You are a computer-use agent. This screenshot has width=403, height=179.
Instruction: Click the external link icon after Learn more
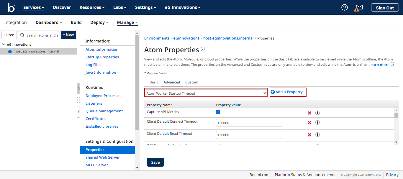392,64
